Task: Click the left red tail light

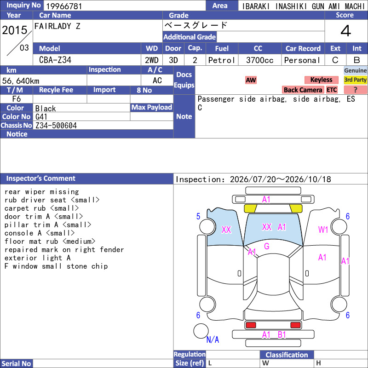Action: click(x=251, y=325)
